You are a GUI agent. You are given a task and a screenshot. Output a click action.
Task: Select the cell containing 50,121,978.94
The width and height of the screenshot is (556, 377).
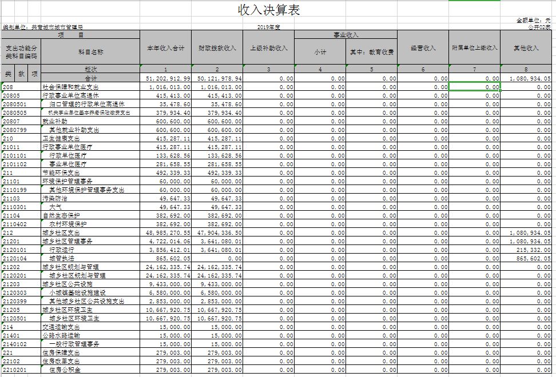(x=217, y=78)
